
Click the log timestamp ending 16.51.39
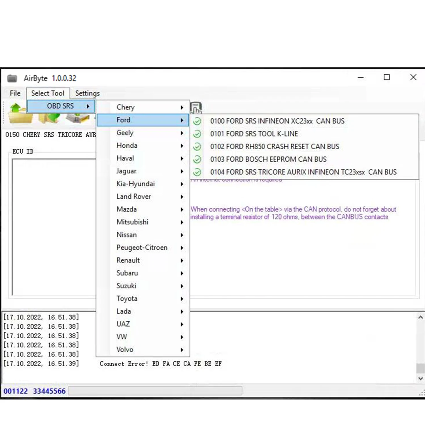(41, 364)
